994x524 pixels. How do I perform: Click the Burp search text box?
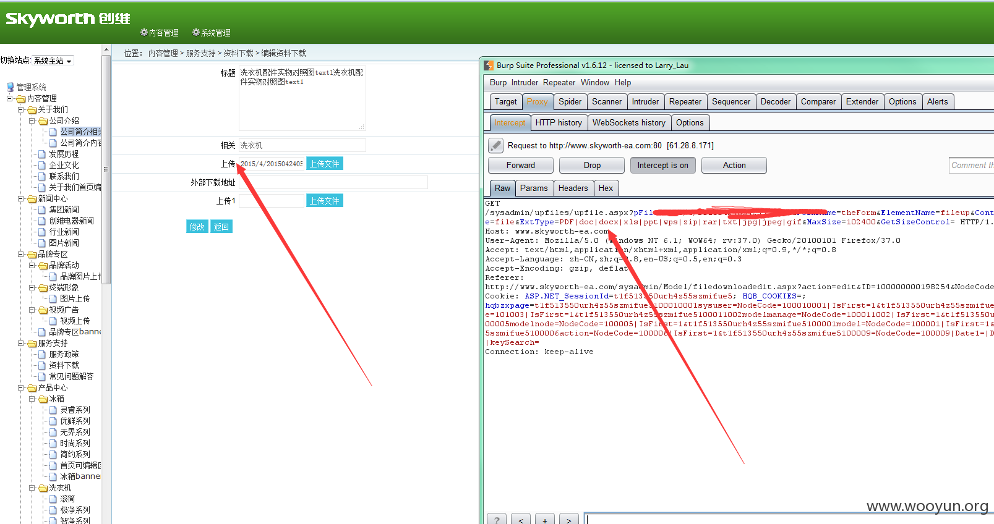click(x=789, y=519)
